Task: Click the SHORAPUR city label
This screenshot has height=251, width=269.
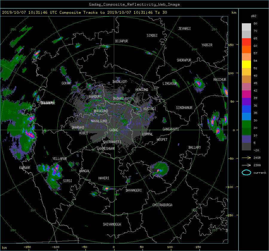Action: pos(184,60)
